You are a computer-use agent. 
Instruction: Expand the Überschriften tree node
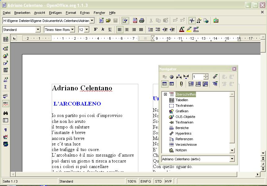click(165, 94)
